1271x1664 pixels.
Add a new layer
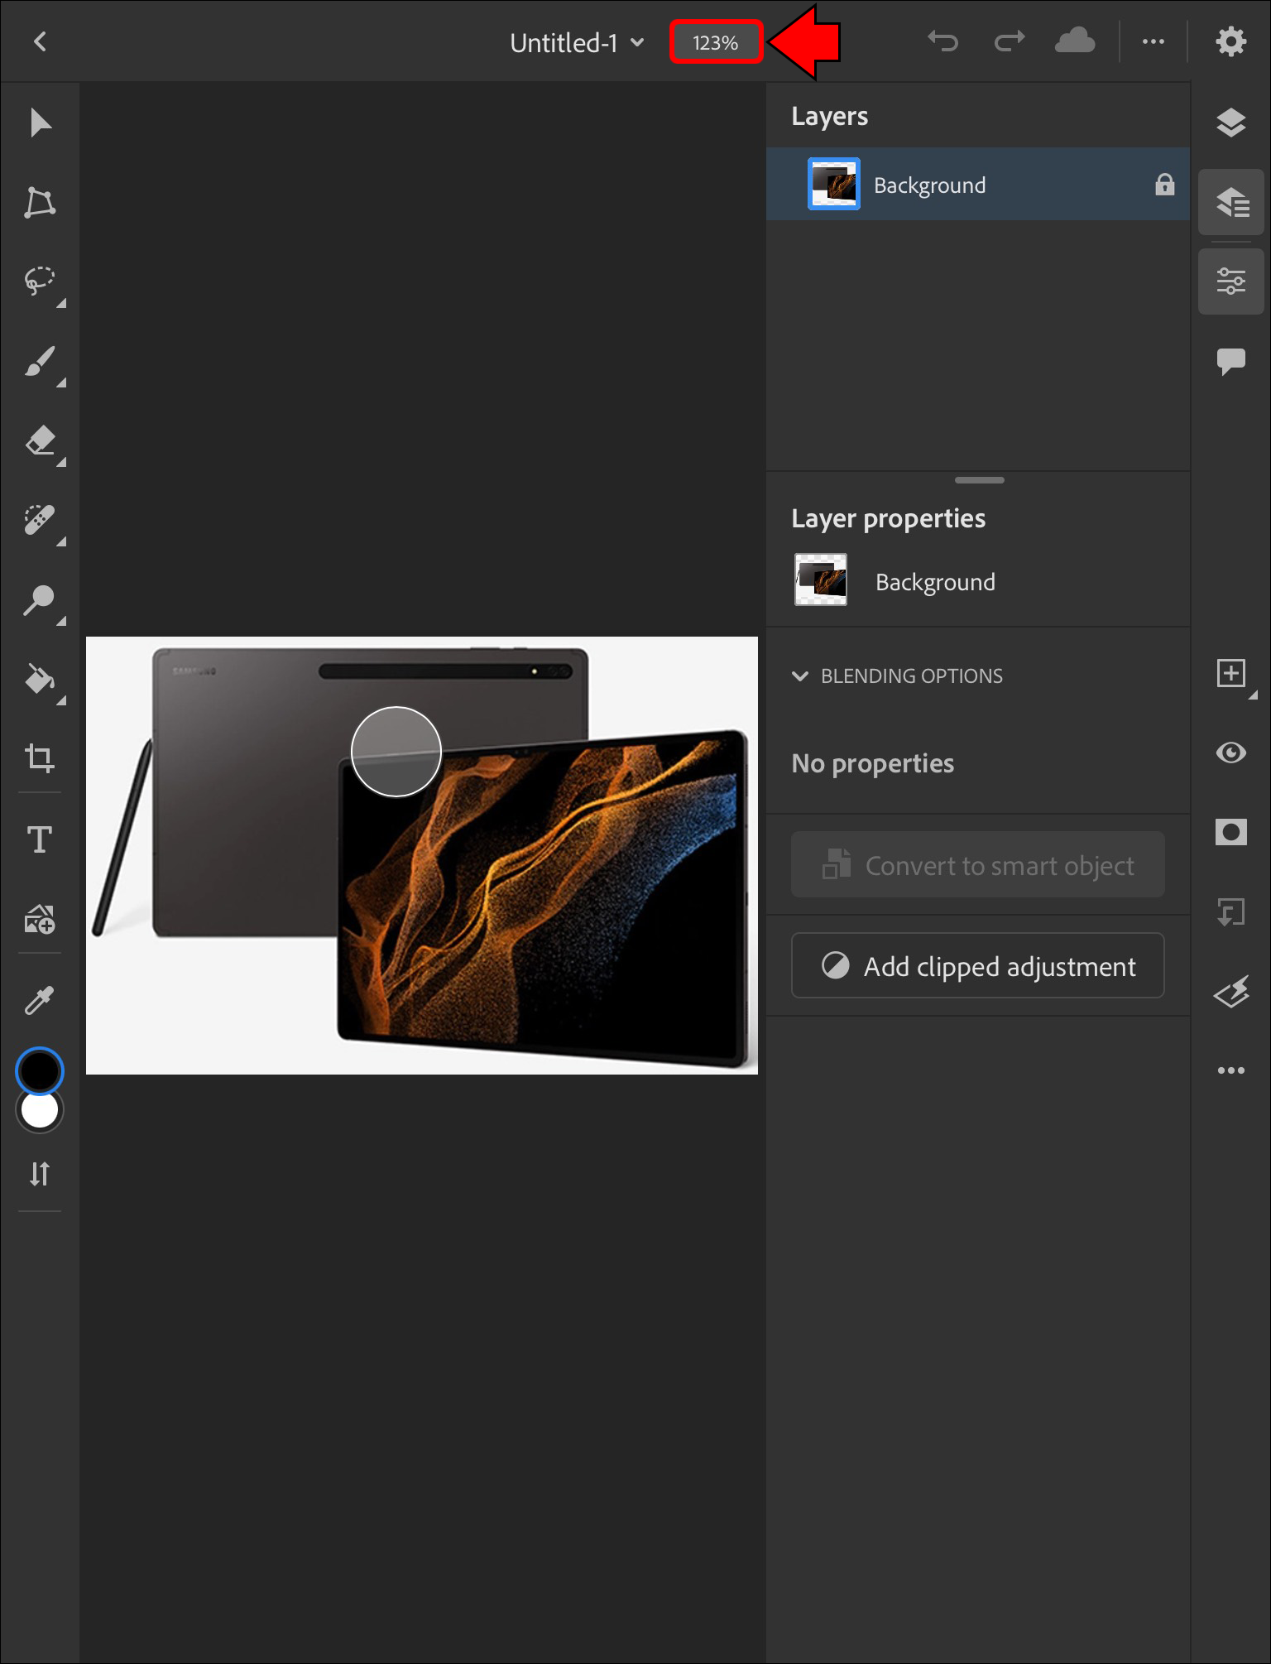pyautogui.click(x=1231, y=673)
